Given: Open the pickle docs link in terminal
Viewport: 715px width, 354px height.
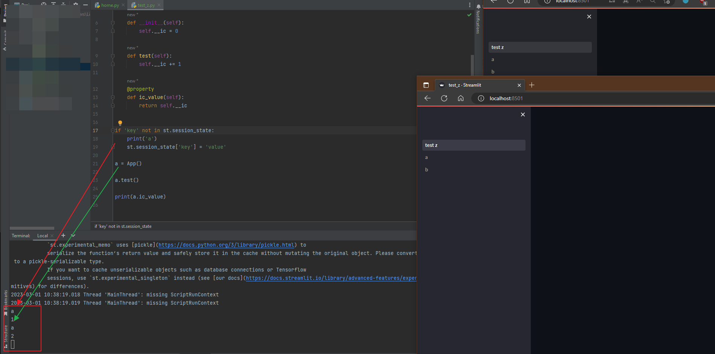Looking at the screenshot, I should point(226,245).
